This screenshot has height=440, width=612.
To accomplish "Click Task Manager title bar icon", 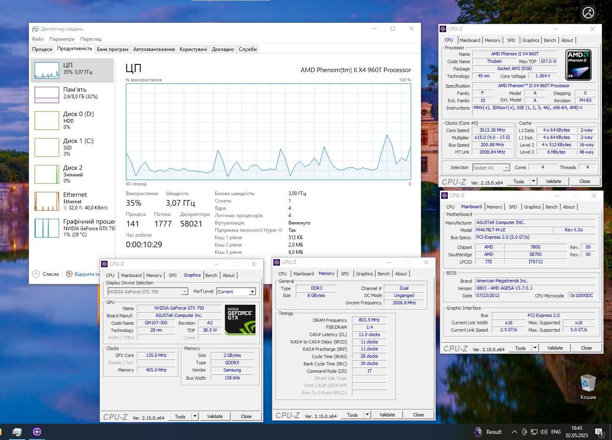I will (x=35, y=29).
